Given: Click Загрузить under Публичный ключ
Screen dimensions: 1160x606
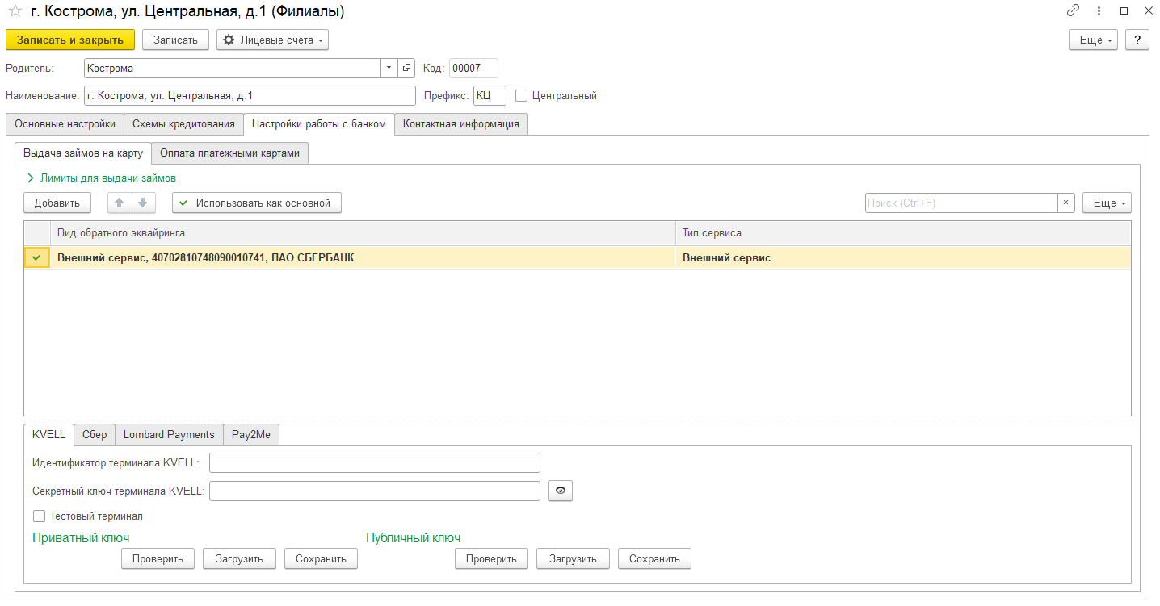Looking at the screenshot, I should tap(573, 558).
